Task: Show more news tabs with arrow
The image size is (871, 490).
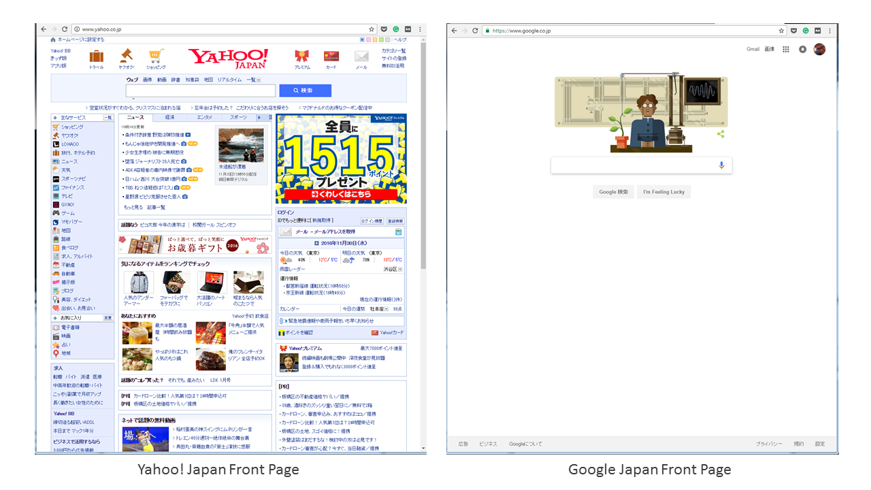Action: [259, 118]
